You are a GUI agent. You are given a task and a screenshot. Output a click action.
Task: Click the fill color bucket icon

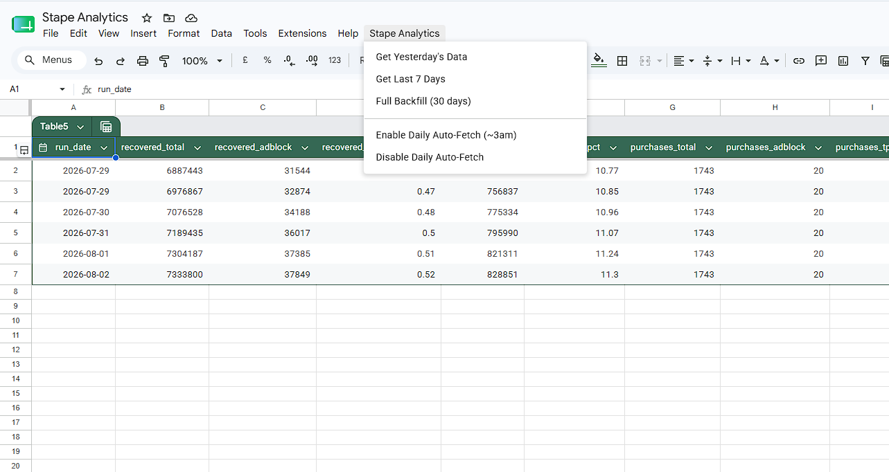pos(600,61)
